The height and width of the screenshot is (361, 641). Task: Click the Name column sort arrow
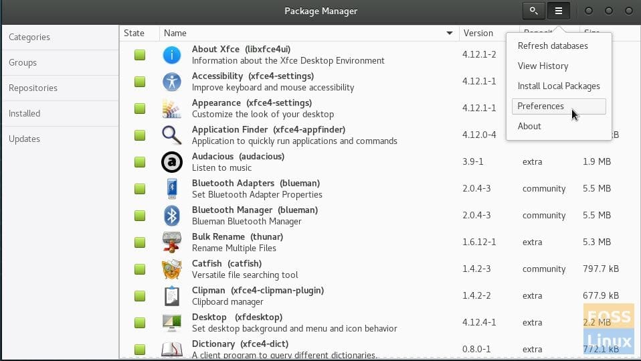coord(449,33)
